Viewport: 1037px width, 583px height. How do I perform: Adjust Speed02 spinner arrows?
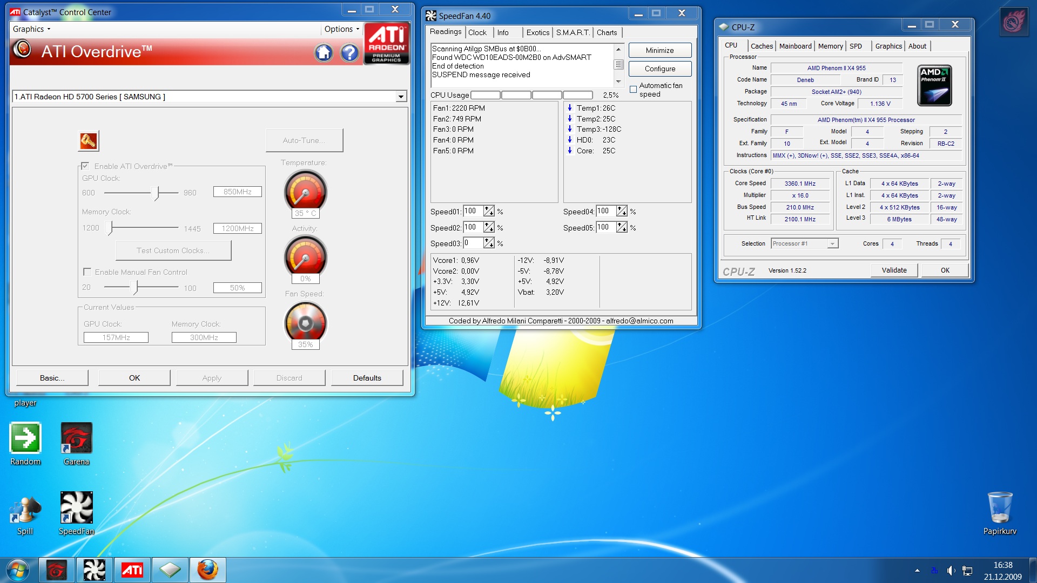tap(489, 227)
